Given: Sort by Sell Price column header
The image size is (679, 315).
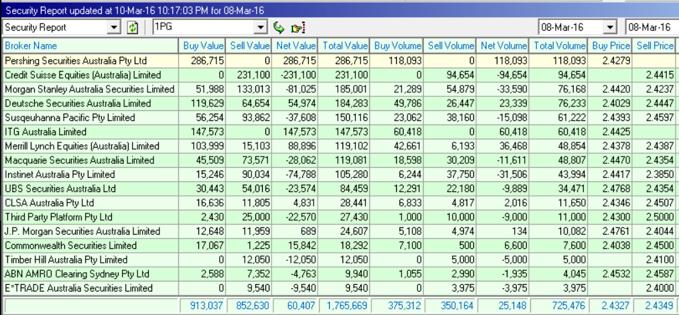Looking at the screenshot, I should click(656, 45).
